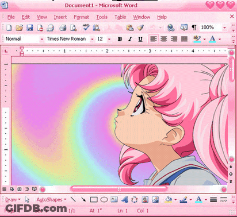Expand the font size 12 dropdown
Viewport: 237px width, 217px height.
click(109, 39)
